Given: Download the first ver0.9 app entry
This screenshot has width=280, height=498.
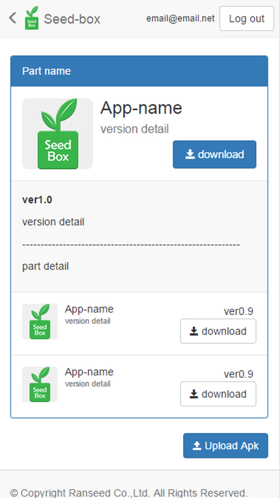Looking at the screenshot, I should tap(218, 331).
